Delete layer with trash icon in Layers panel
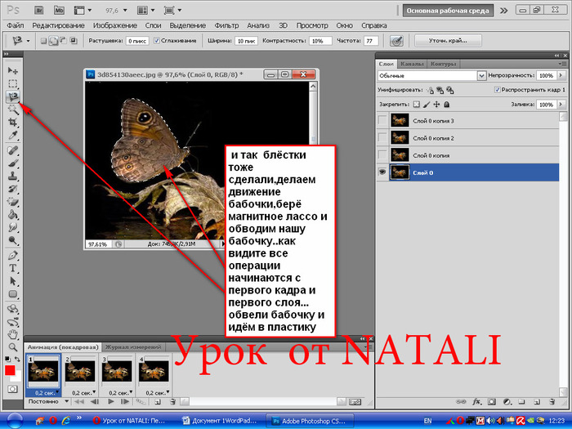 552,402
